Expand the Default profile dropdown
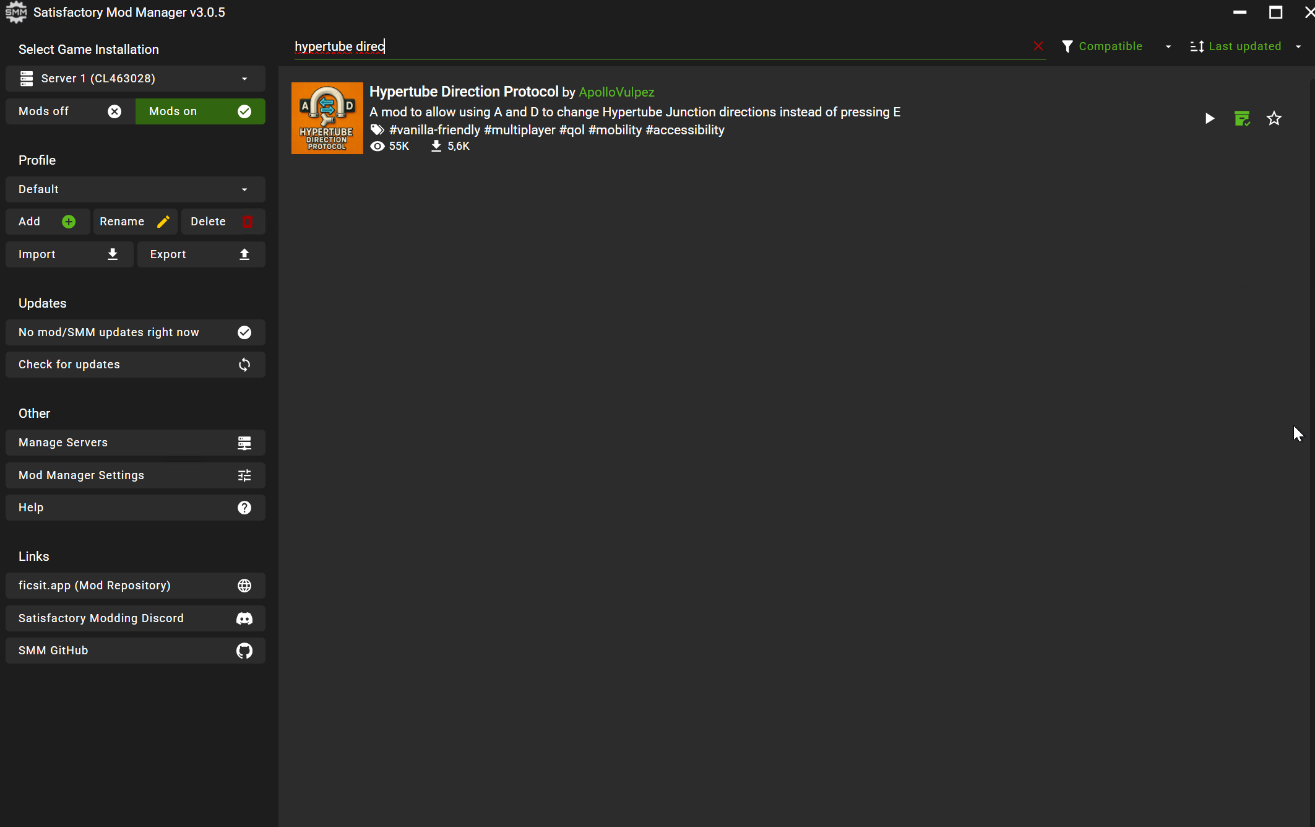The image size is (1315, 827). [x=135, y=189]
